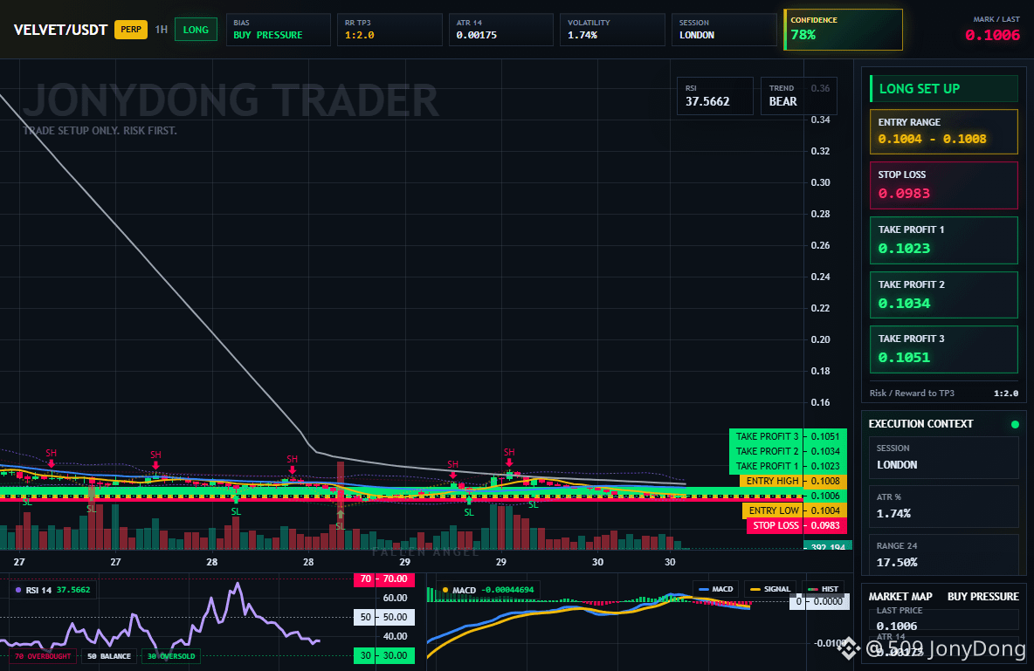Click the Range 24 17.50% card
Image resolution: width=1034 pixels, height=671 pixels.
[944, 555]
